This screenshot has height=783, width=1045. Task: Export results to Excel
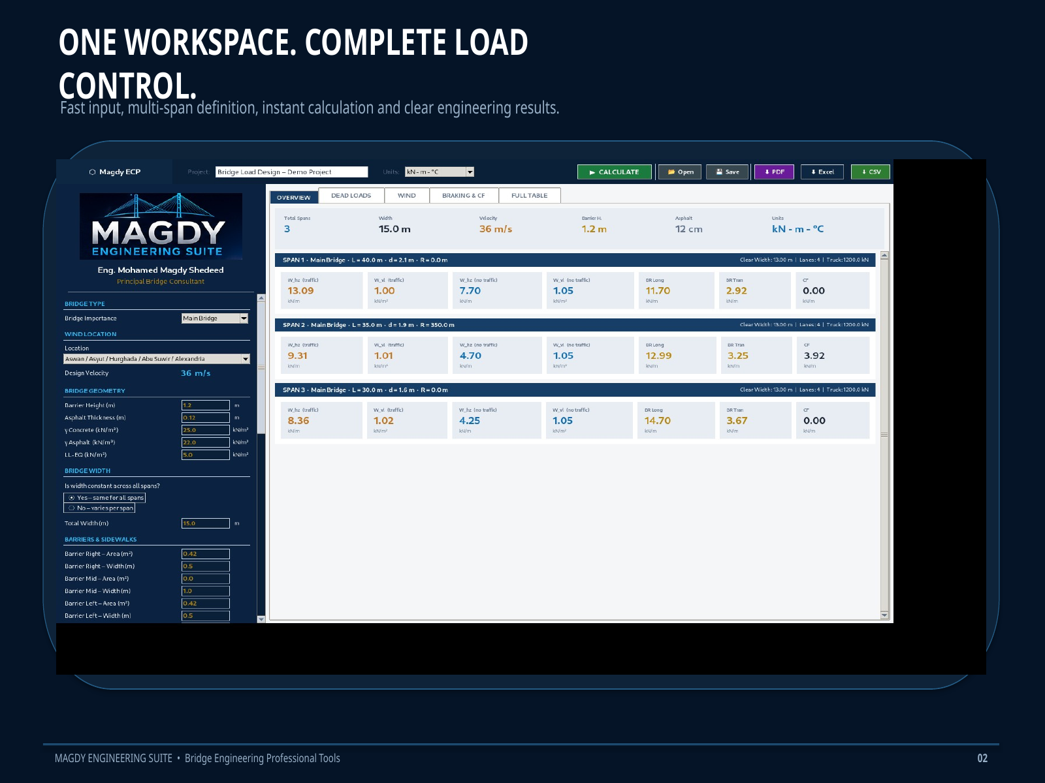pyautogui.click(x=822, y=172)
